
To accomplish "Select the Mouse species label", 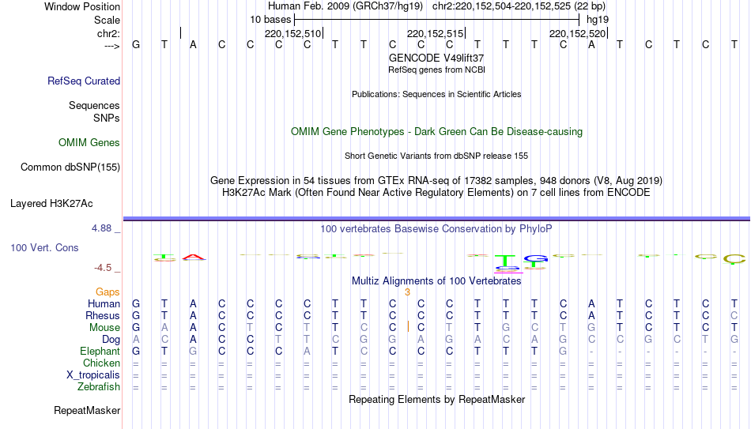I will click(x=104, y=328).
